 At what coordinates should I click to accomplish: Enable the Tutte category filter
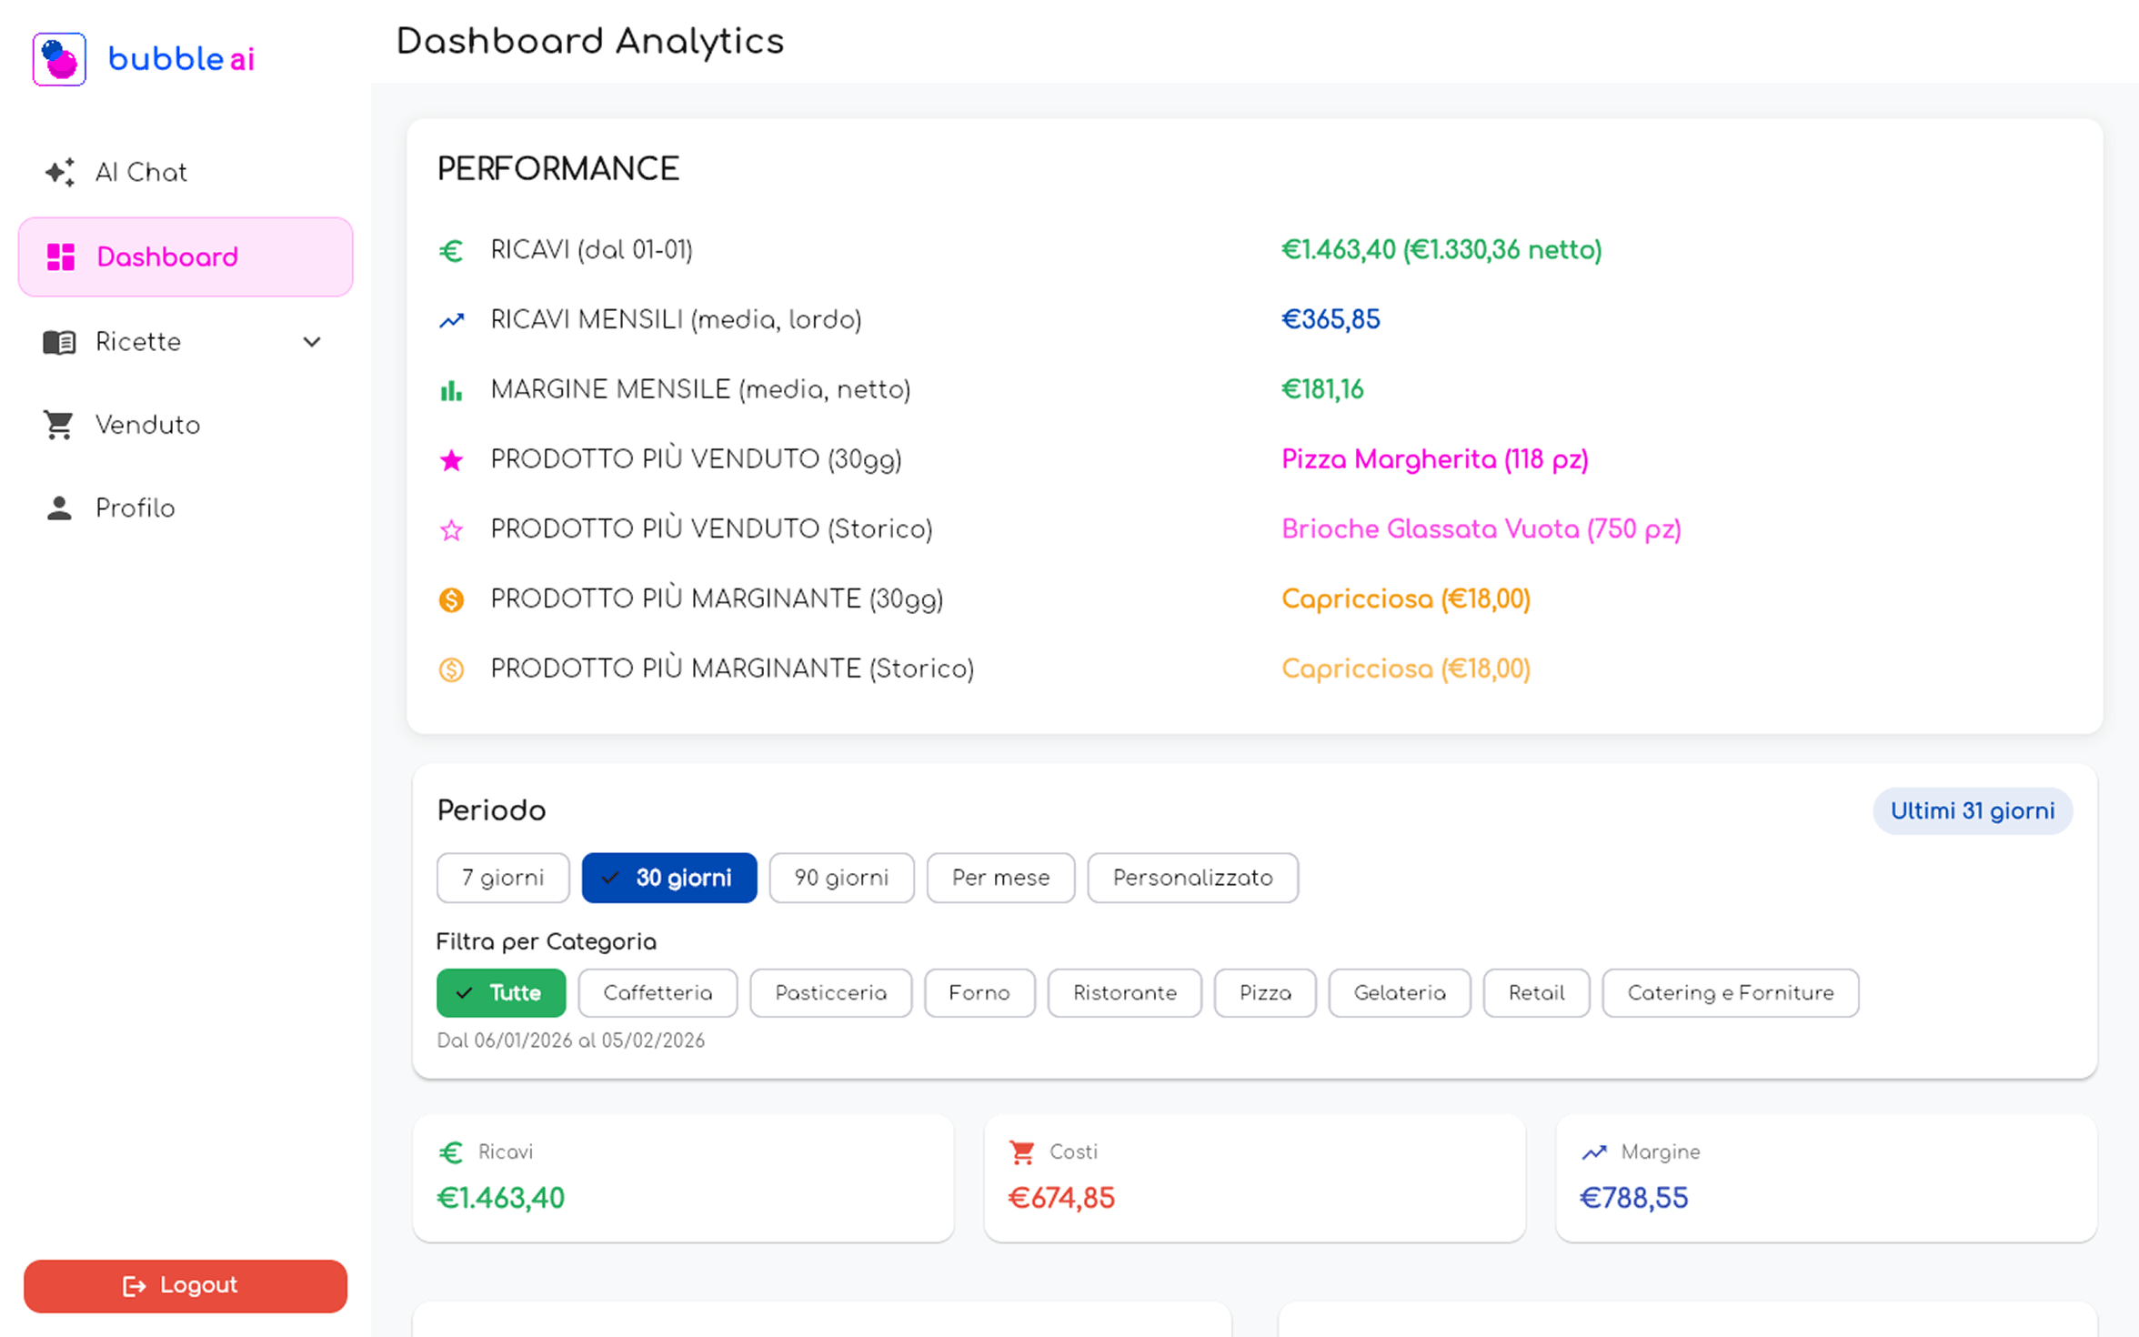(x=501, y=993)
